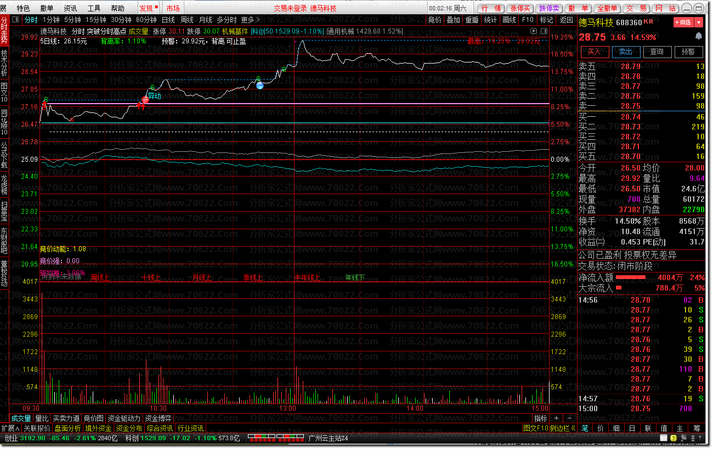Click the plus zoom button below chart
This screenshot has width=713, height=449.
(x=557, y=418)
